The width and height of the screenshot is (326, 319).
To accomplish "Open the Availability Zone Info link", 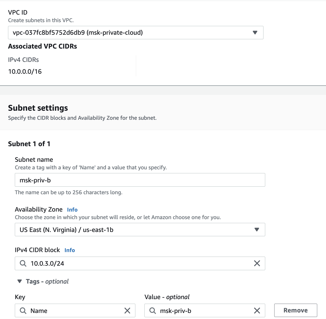I will 72,210.
